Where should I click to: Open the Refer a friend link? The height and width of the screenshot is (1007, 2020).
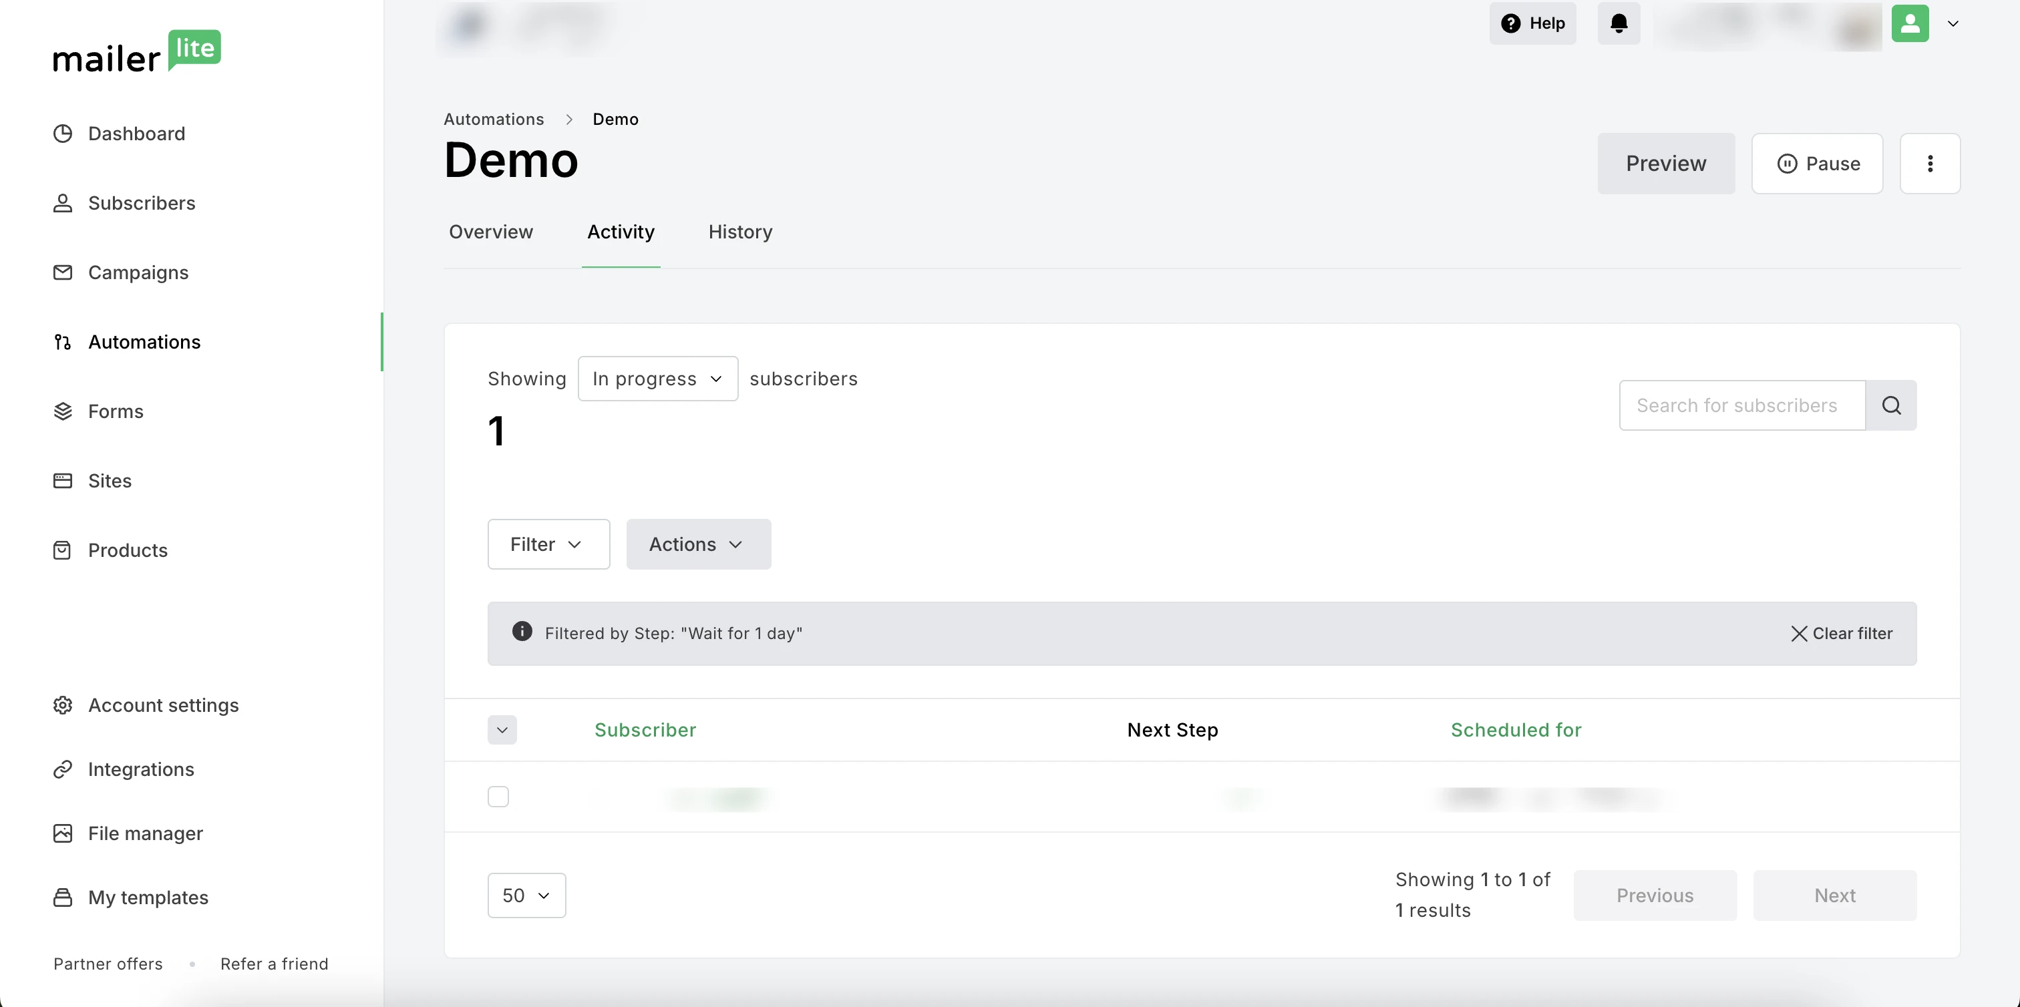tap(275, 965)
